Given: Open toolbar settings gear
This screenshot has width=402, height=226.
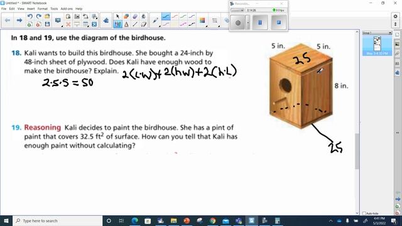Looking at the screenshot, I should click(x=395, y=16).
